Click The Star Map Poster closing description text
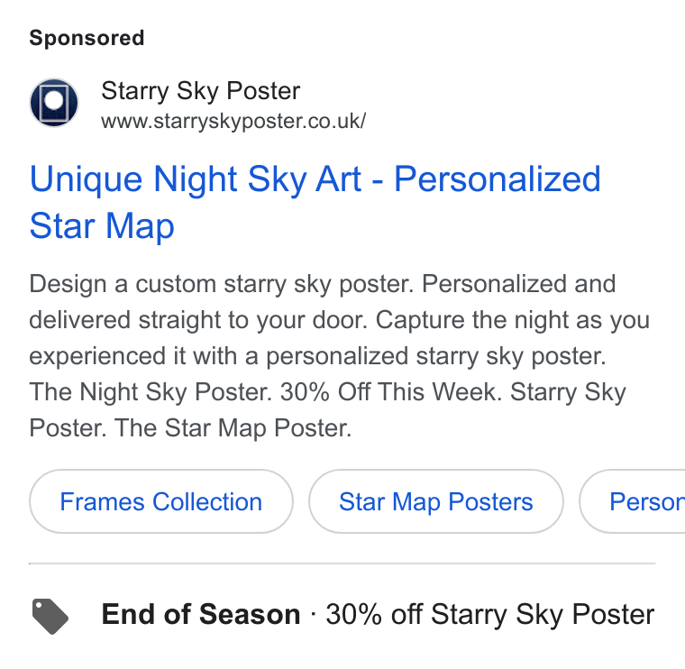 [x=233, y=427]
